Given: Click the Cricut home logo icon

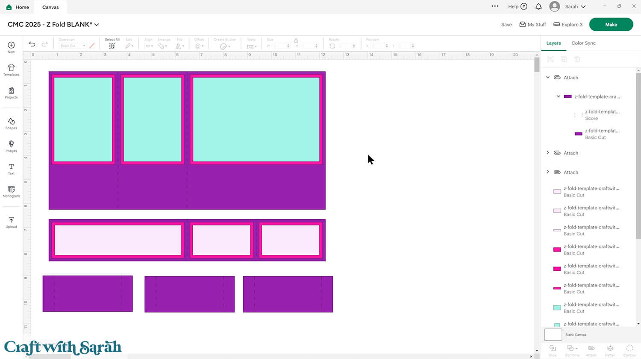Looking at the screenshot, I should 9,7.
